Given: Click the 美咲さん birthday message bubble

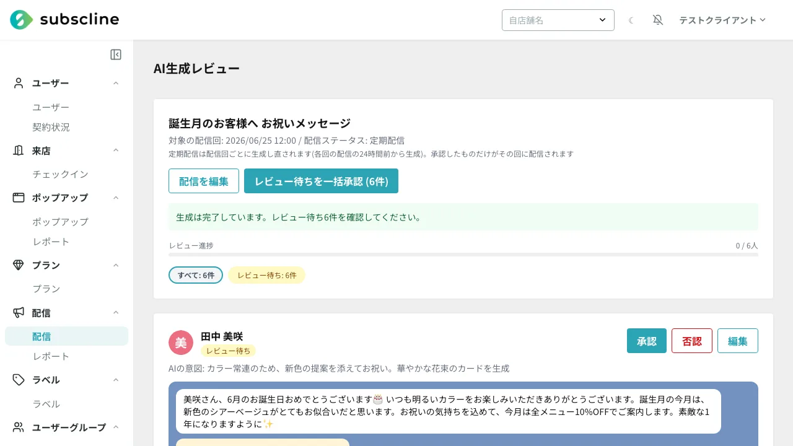Looking at the screenshot, I should point(449,411).
